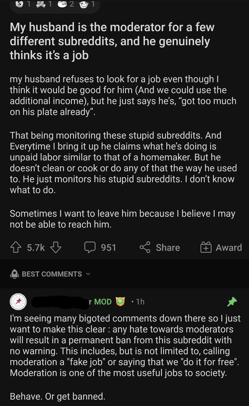Tap the share arrow icon

coord(145,247)
